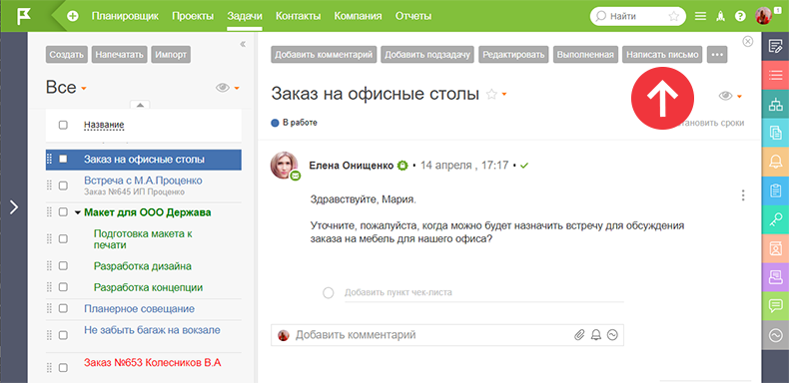Open the Задачи menu

pyautogui.click(x=245, y=16)
